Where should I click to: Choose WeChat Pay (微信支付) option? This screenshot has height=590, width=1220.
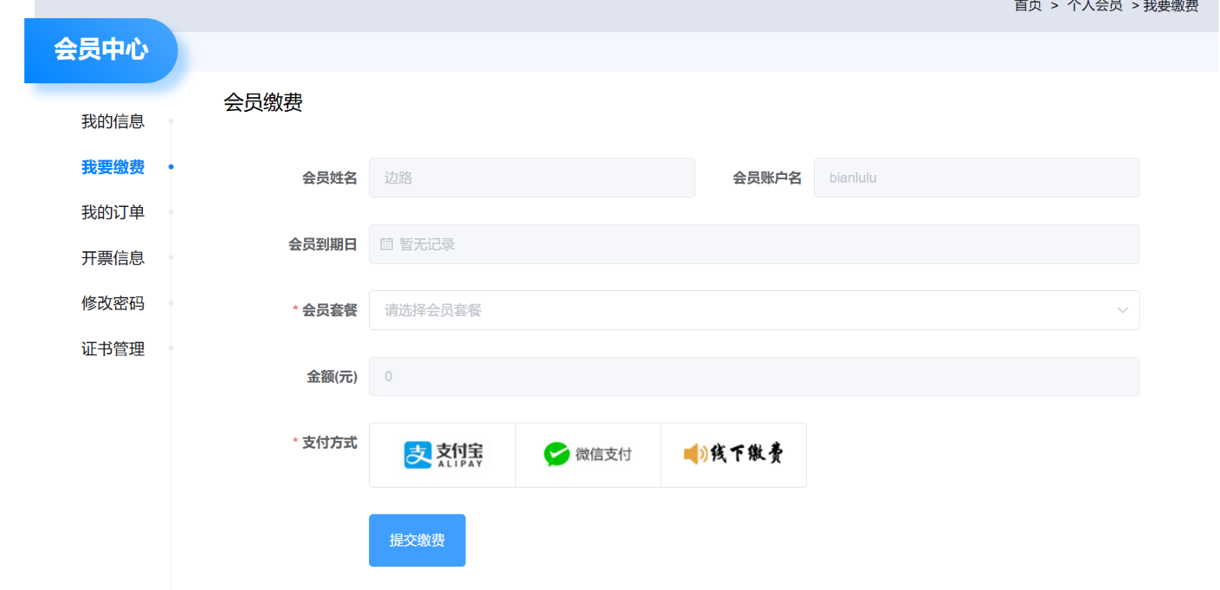point(588,455)
